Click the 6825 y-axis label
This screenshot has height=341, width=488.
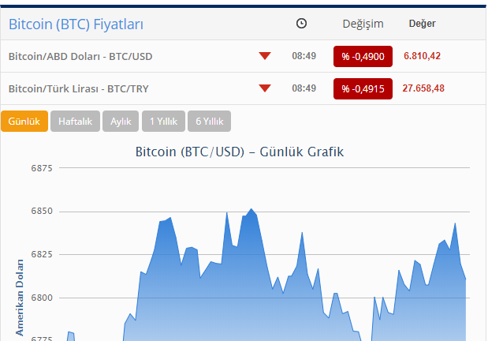[42, 254]
